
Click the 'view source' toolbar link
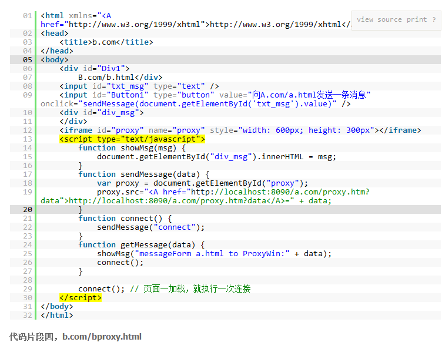tap(379, 19)
